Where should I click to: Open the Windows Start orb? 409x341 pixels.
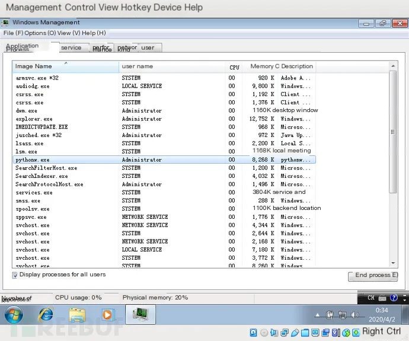[14, 315]
